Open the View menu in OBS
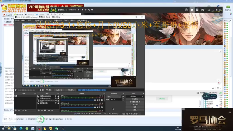 pos(30,20)
